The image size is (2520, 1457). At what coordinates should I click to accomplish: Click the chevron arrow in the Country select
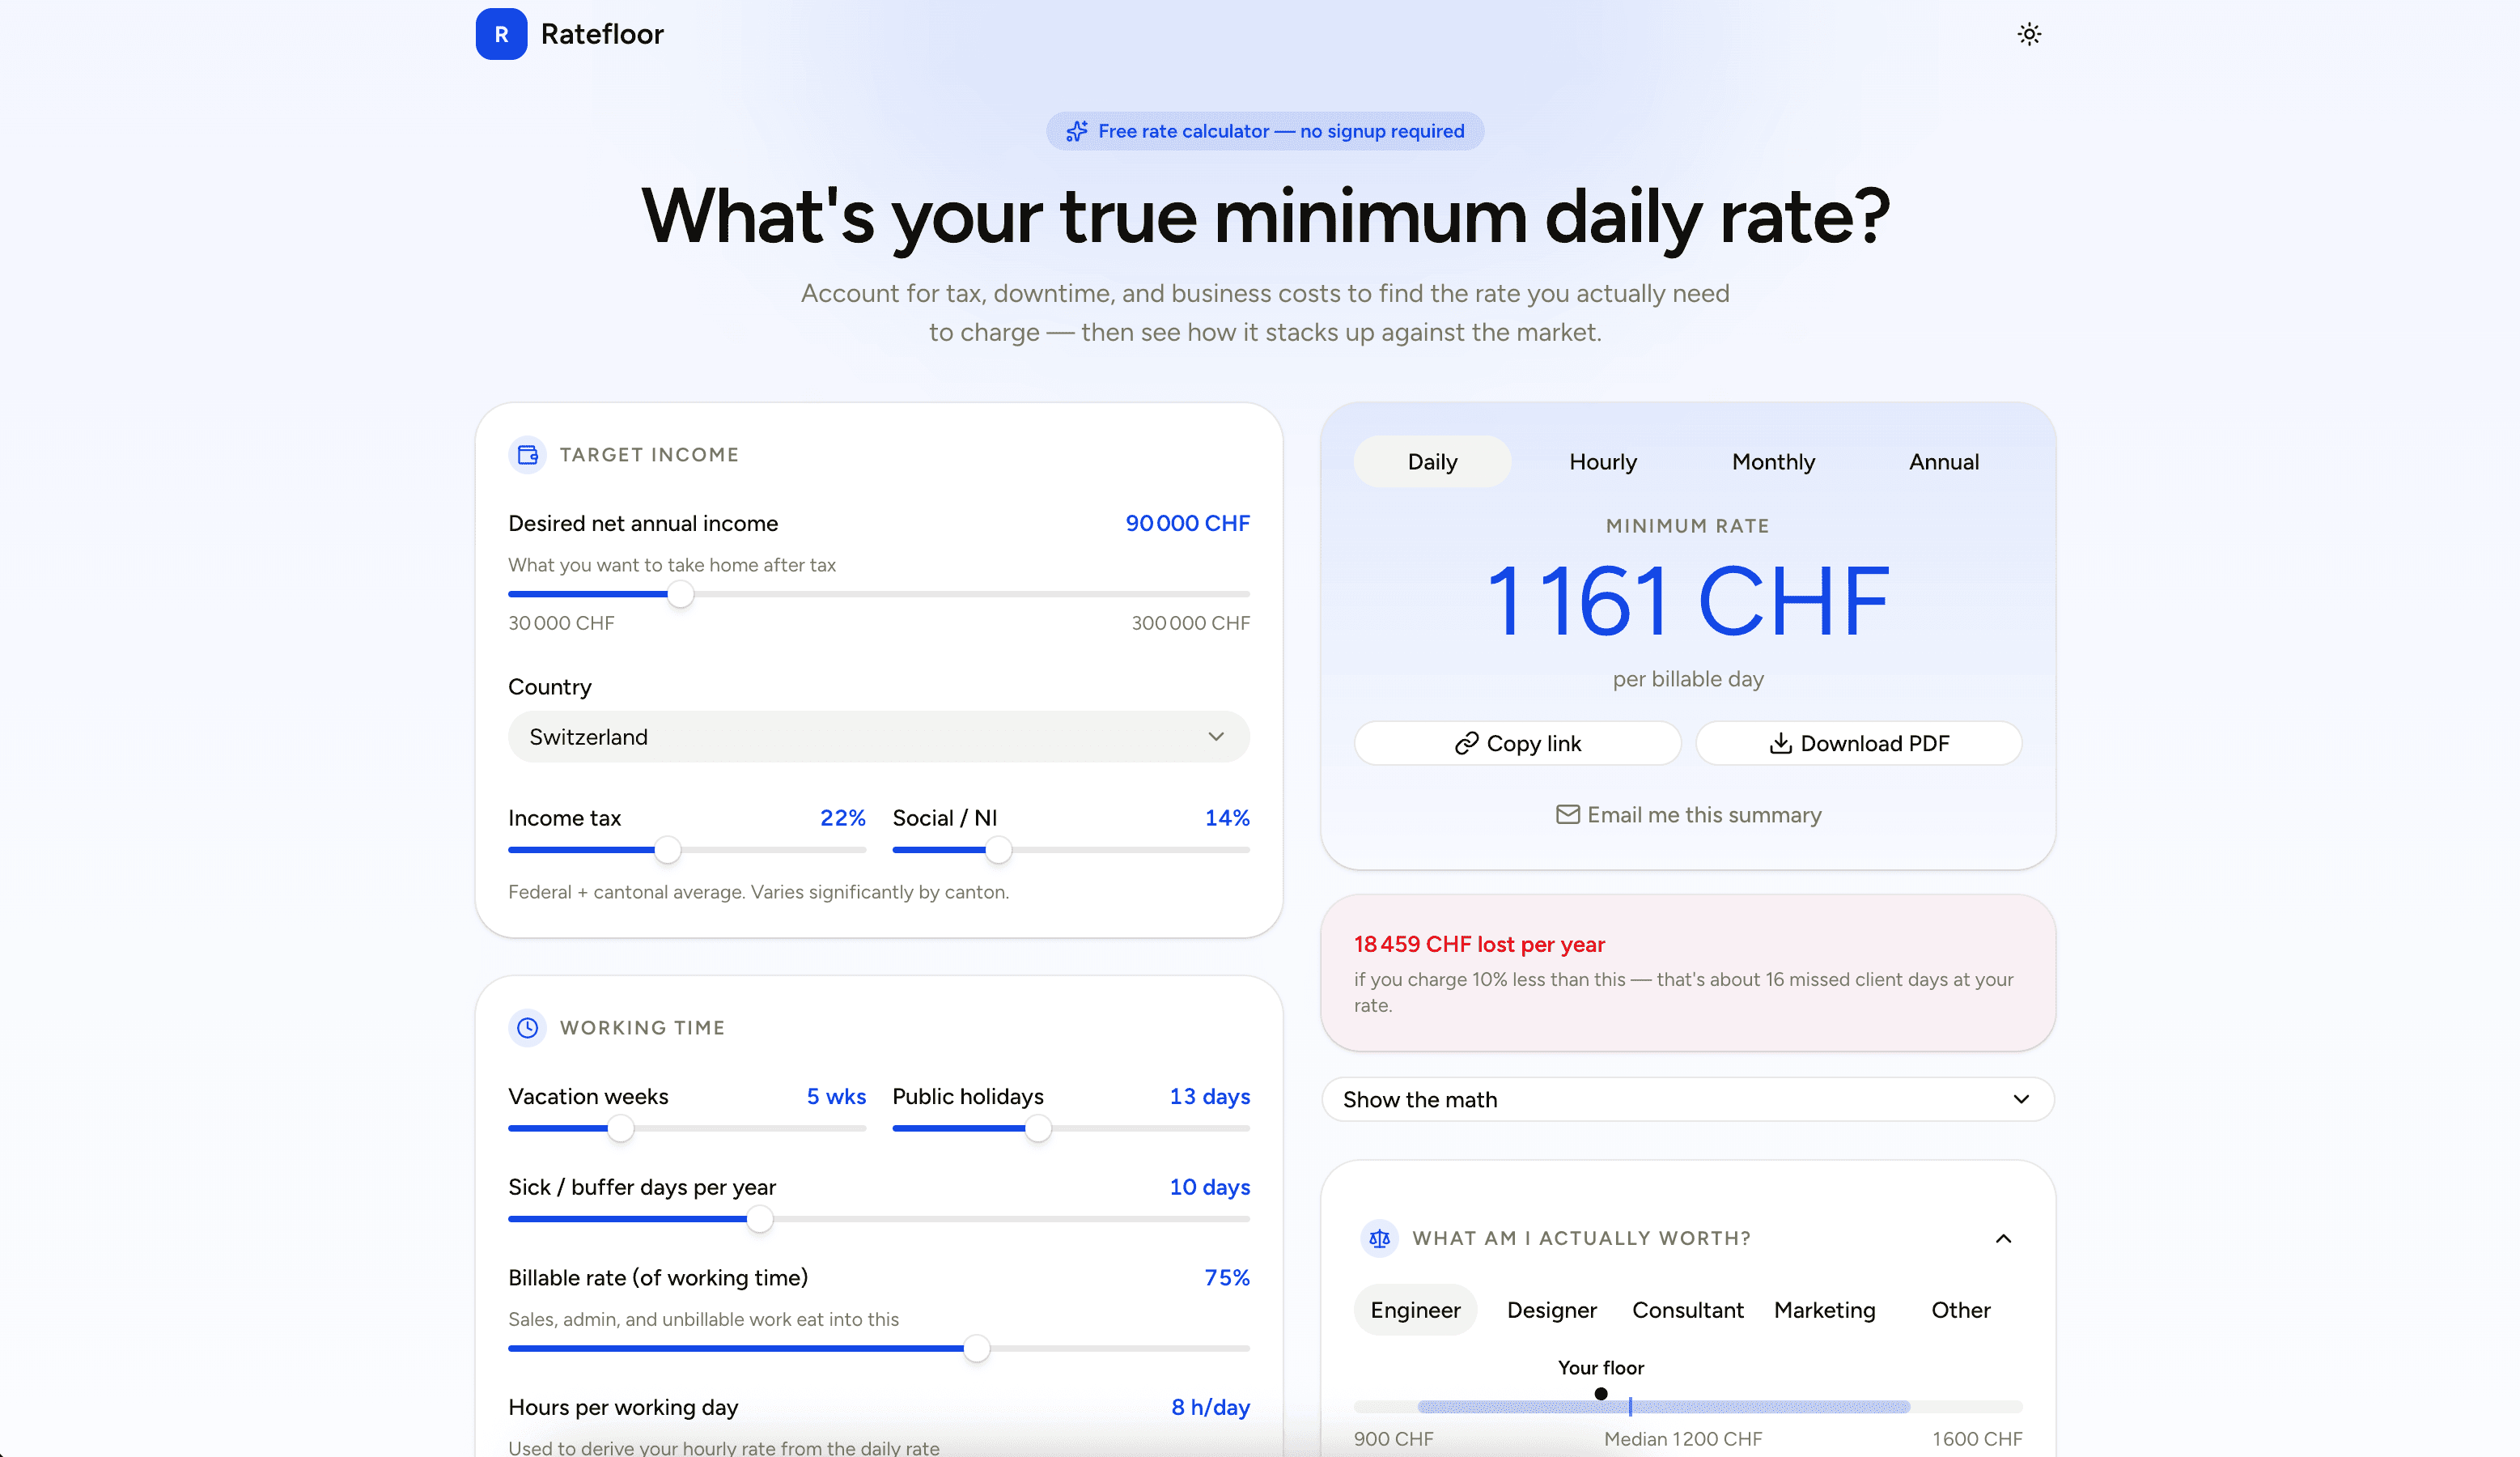pyautogui.click(x=1216, y=737)
